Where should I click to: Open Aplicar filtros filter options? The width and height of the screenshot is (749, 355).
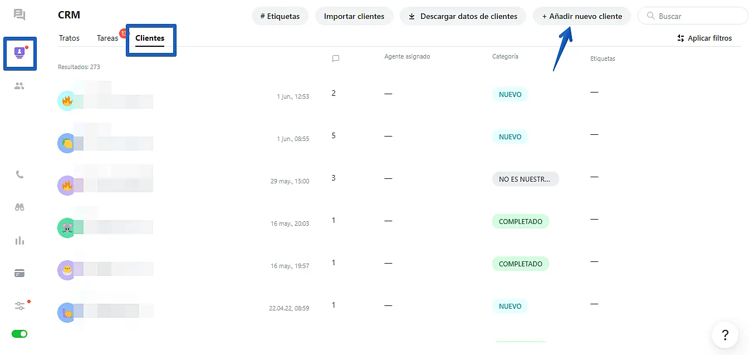pyautogui.click(x=704, y=38)
